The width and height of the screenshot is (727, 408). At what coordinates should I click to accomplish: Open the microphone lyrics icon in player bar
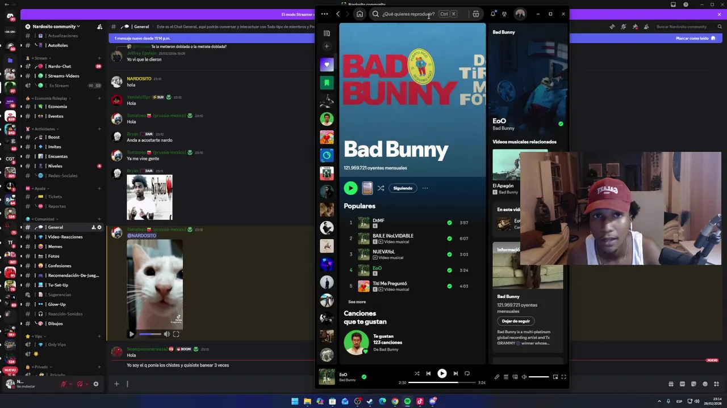point(497,377)
